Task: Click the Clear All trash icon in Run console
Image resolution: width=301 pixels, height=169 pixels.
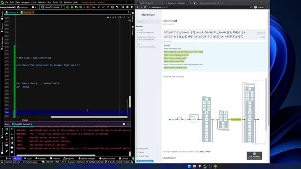Action: (x=12, y=152)
